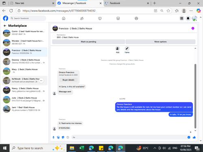The image size is (203, 152).
Task: Switch to the Facebook browser tab
Action: [x=127, y=3]
